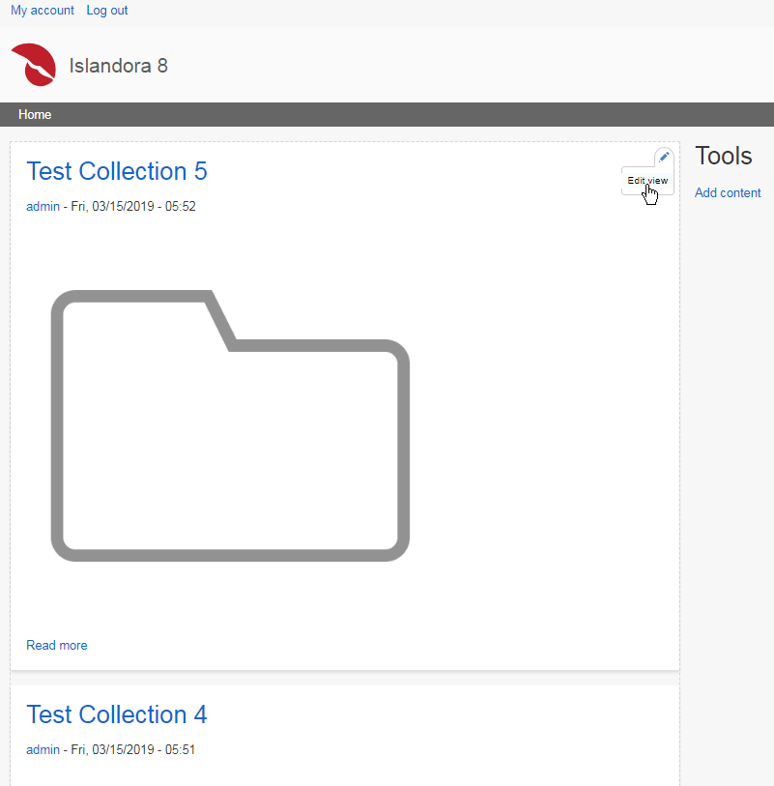Open the Test Collection 5 title

[117, 171]
